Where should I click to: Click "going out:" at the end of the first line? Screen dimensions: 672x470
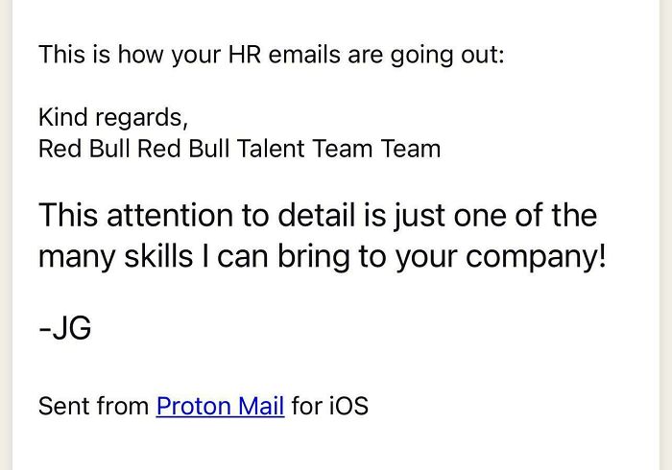click(447, 56)
